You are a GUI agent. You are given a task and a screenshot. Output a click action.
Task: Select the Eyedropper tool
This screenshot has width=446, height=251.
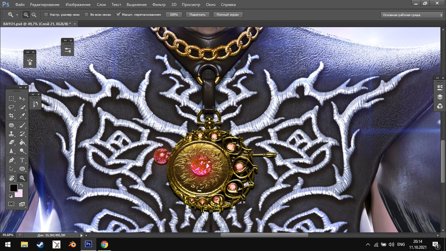[22, 116]
